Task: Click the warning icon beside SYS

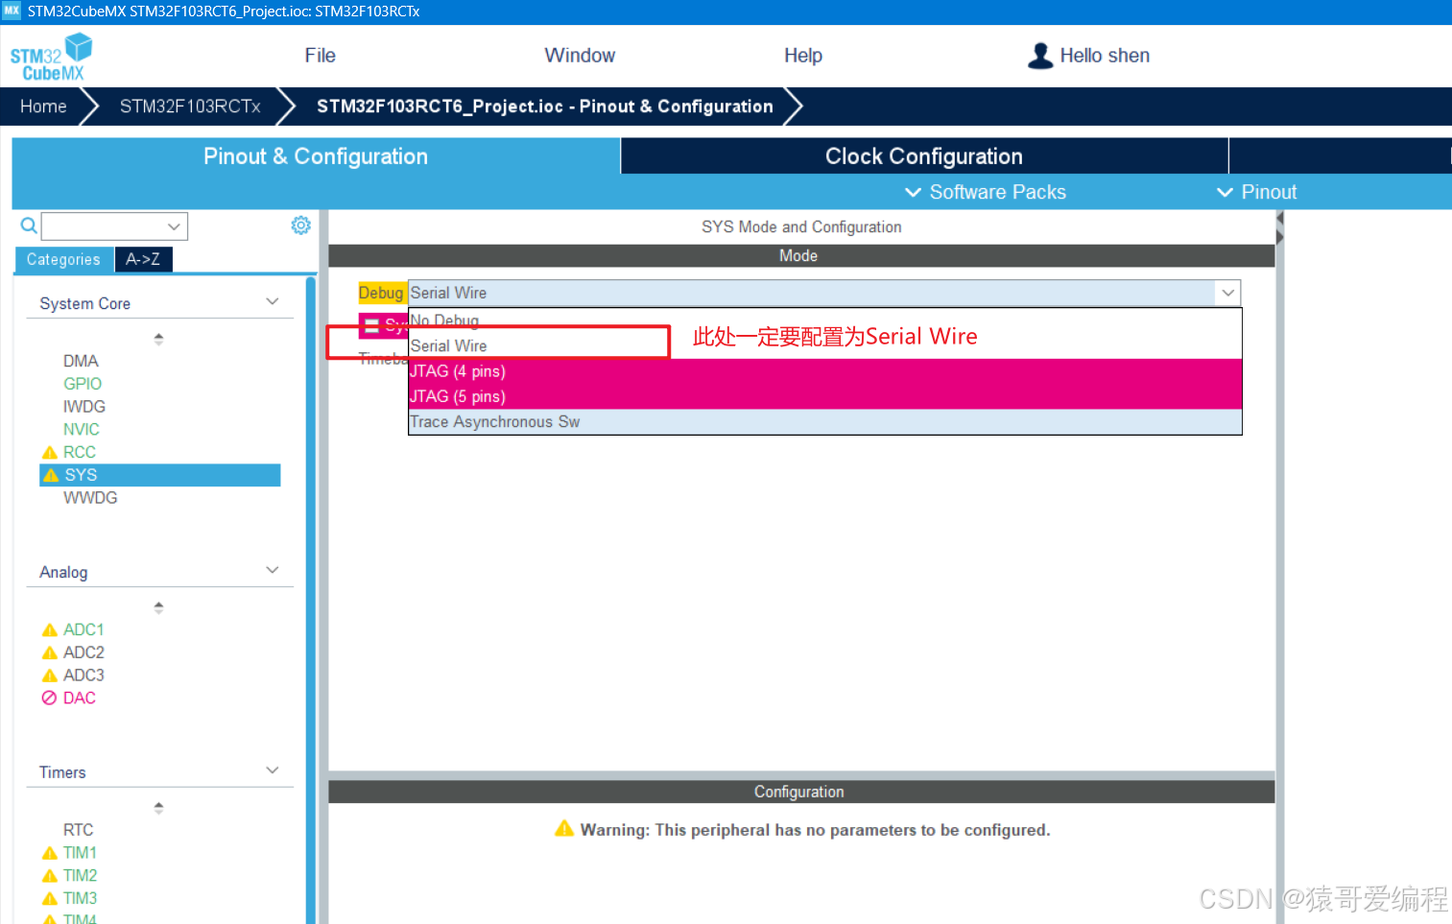Action: [x=51, y=475]
